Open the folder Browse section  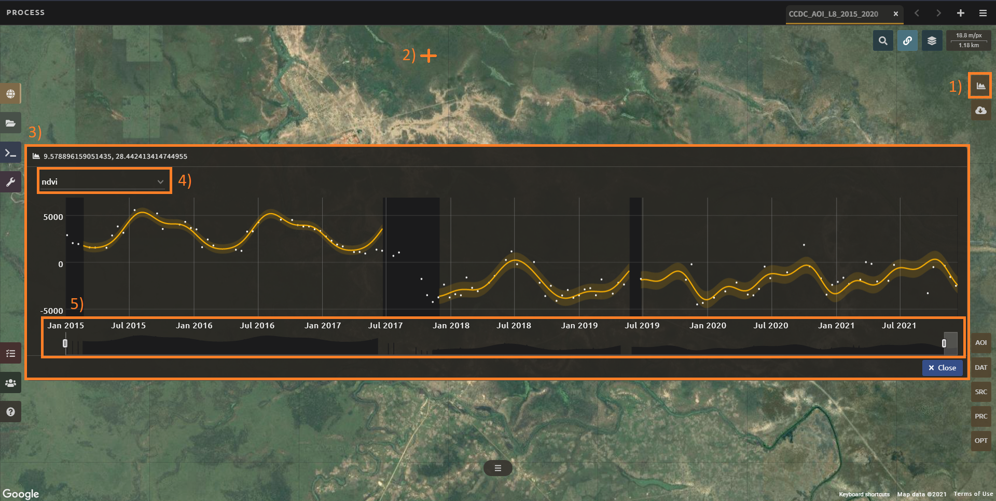pos(10,123)
